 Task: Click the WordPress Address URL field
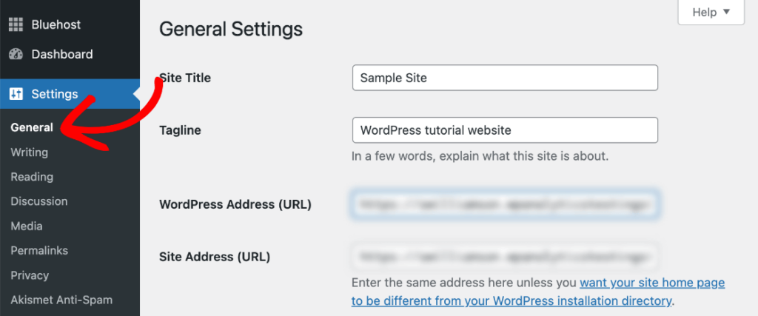[x=505, y=205]
